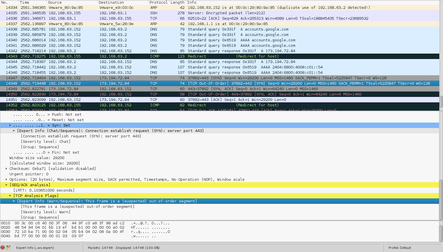The width and height of the screenshot is (443, 252).
Task: Select packet 14338 DNS query row
Action: pos(220,29)
